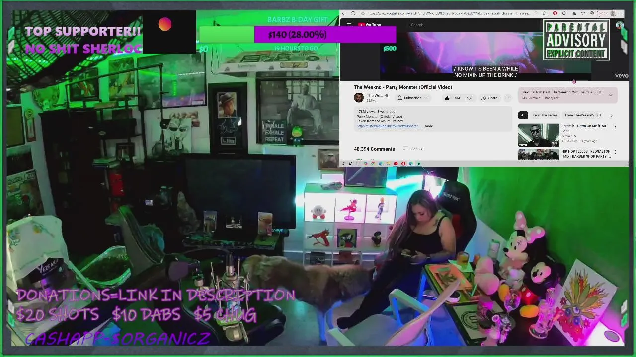Click the The We... channel name
The width and height of the screenshot is (636, 357).
pos(375,96)
